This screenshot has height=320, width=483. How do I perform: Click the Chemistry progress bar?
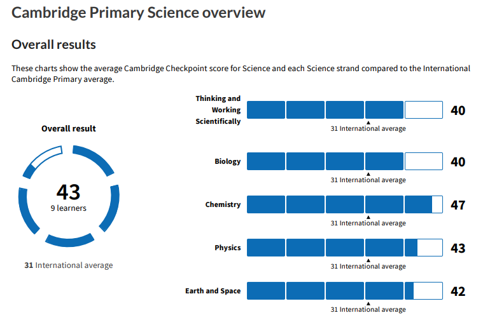[x=344, y=204]
